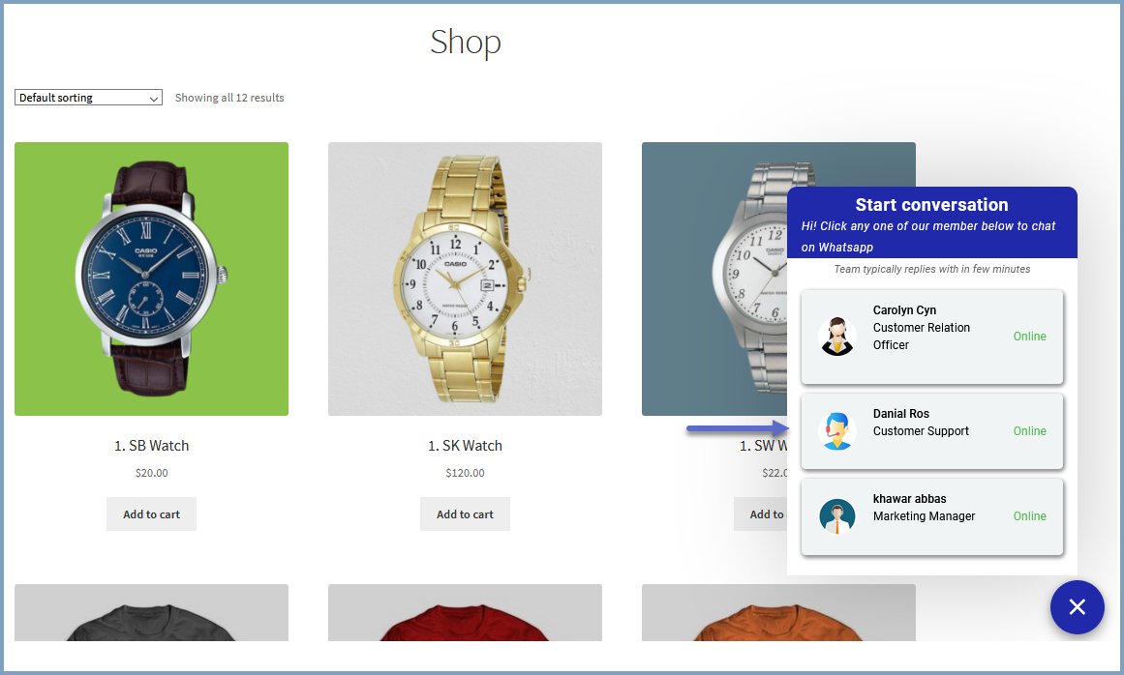
Task: Click khawar abbas avatar icon
Action: point(836,516)
